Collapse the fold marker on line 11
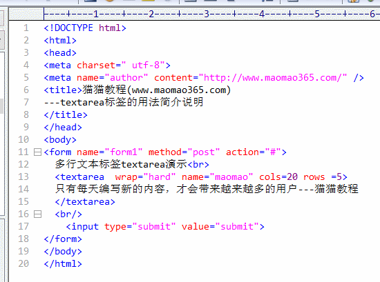 37,152
